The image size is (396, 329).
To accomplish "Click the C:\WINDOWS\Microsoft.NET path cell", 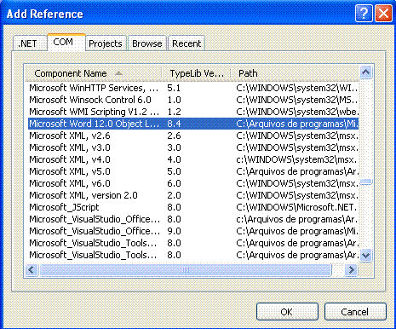I will click(296, 207).
